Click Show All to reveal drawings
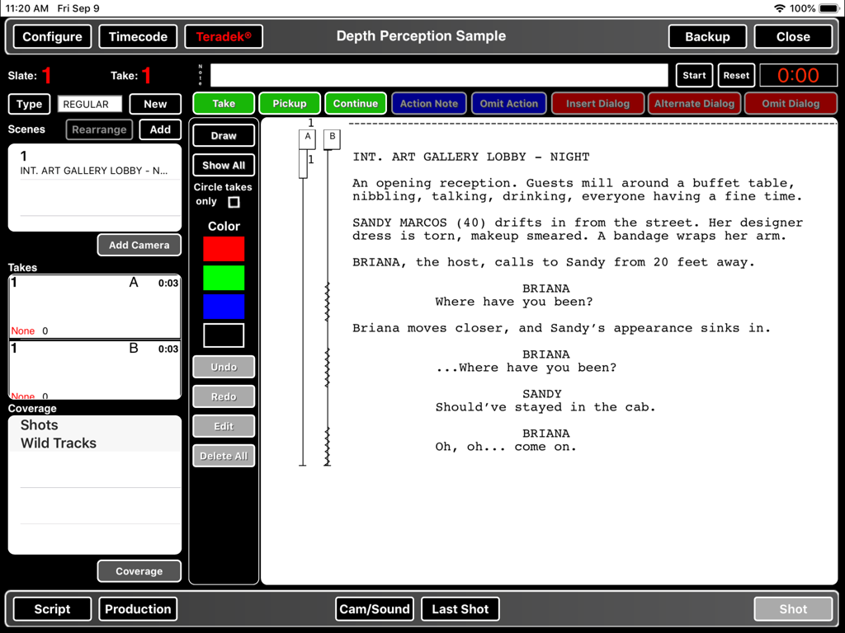This screenshot has height=633, width=845. 223,165
